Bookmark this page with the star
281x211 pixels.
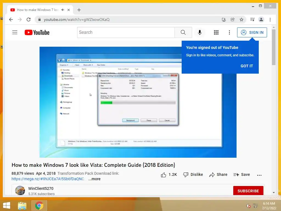click(241, 20)
